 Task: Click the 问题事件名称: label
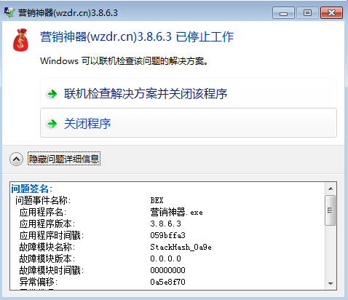43,200
